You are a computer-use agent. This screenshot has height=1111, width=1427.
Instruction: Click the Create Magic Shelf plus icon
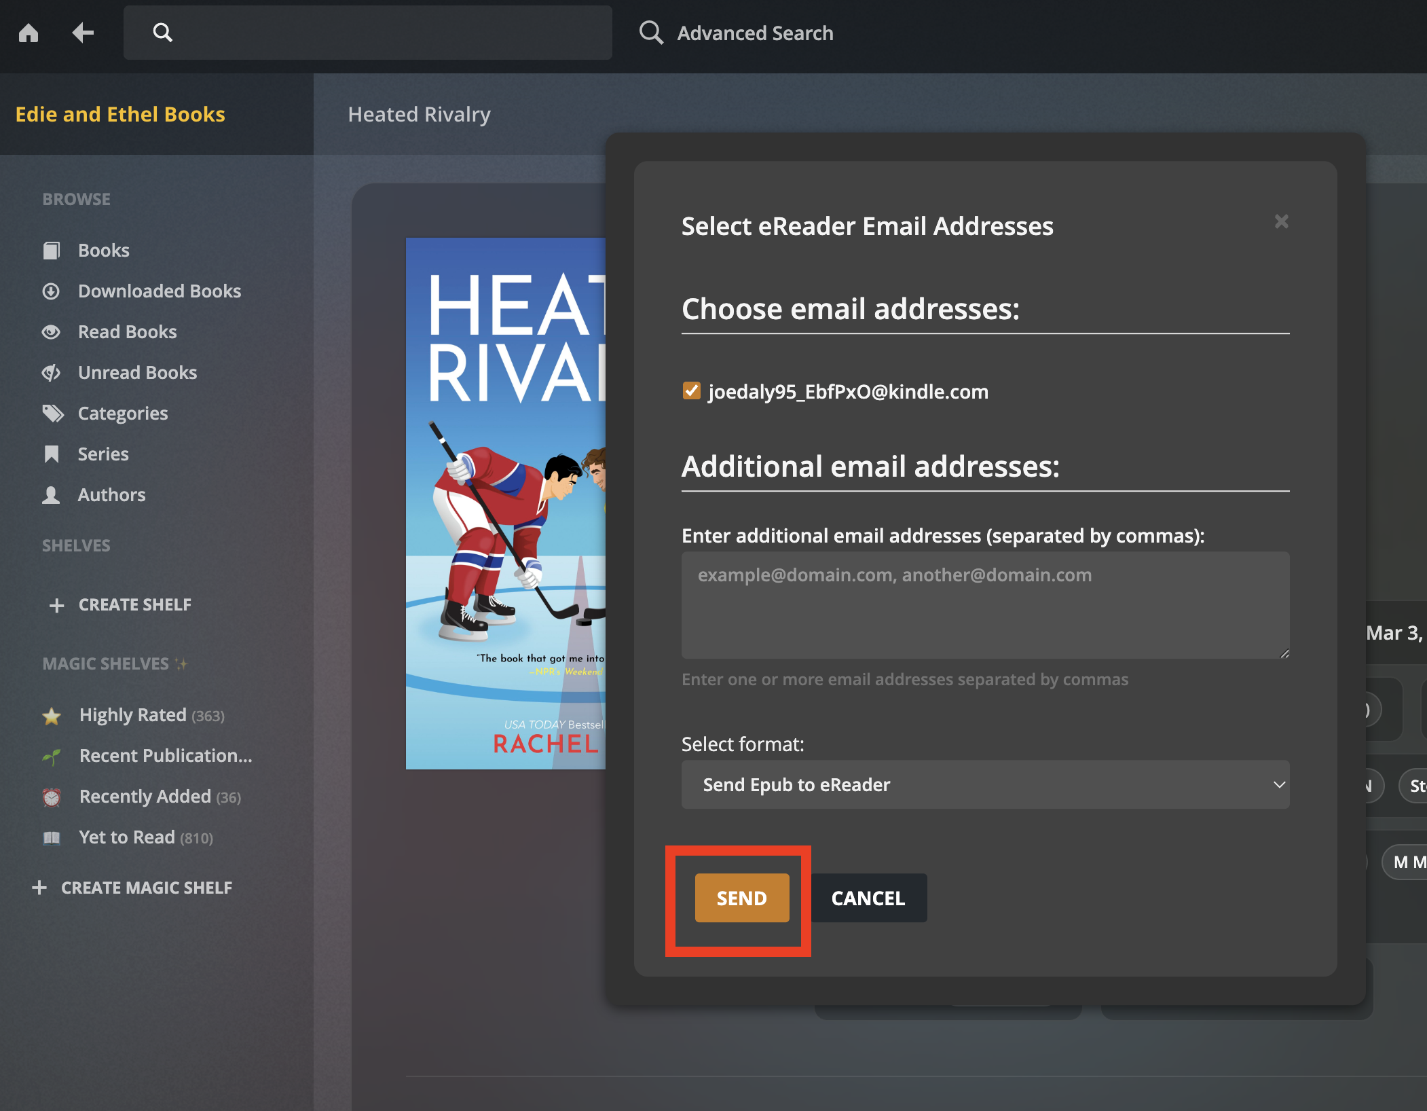point(39,888)
